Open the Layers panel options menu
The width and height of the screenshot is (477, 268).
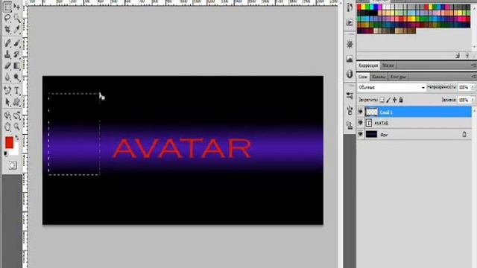tap(473, 77)
